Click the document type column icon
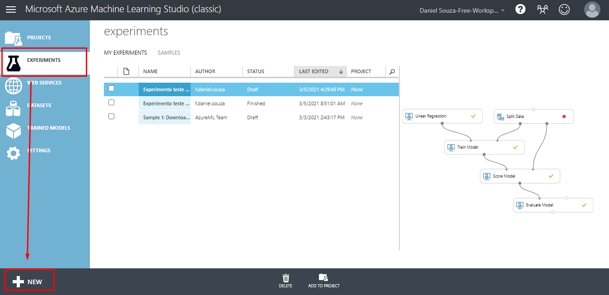Viewport: 609px width, 295px height. 126,71
